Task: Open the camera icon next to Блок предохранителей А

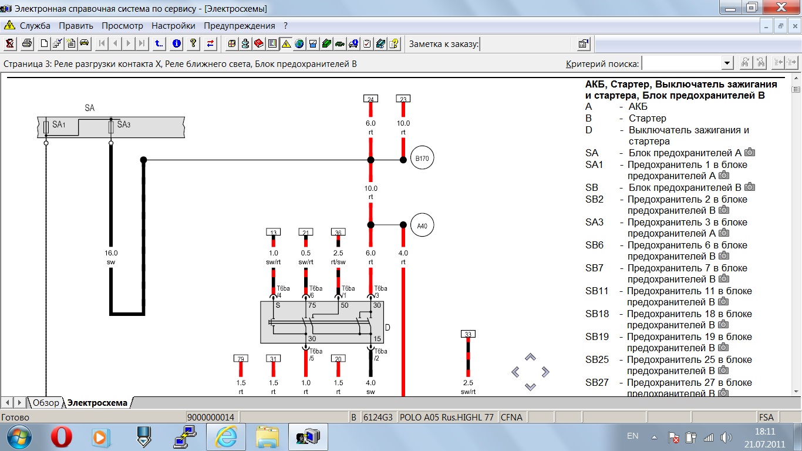Action: tap(750, 153)
